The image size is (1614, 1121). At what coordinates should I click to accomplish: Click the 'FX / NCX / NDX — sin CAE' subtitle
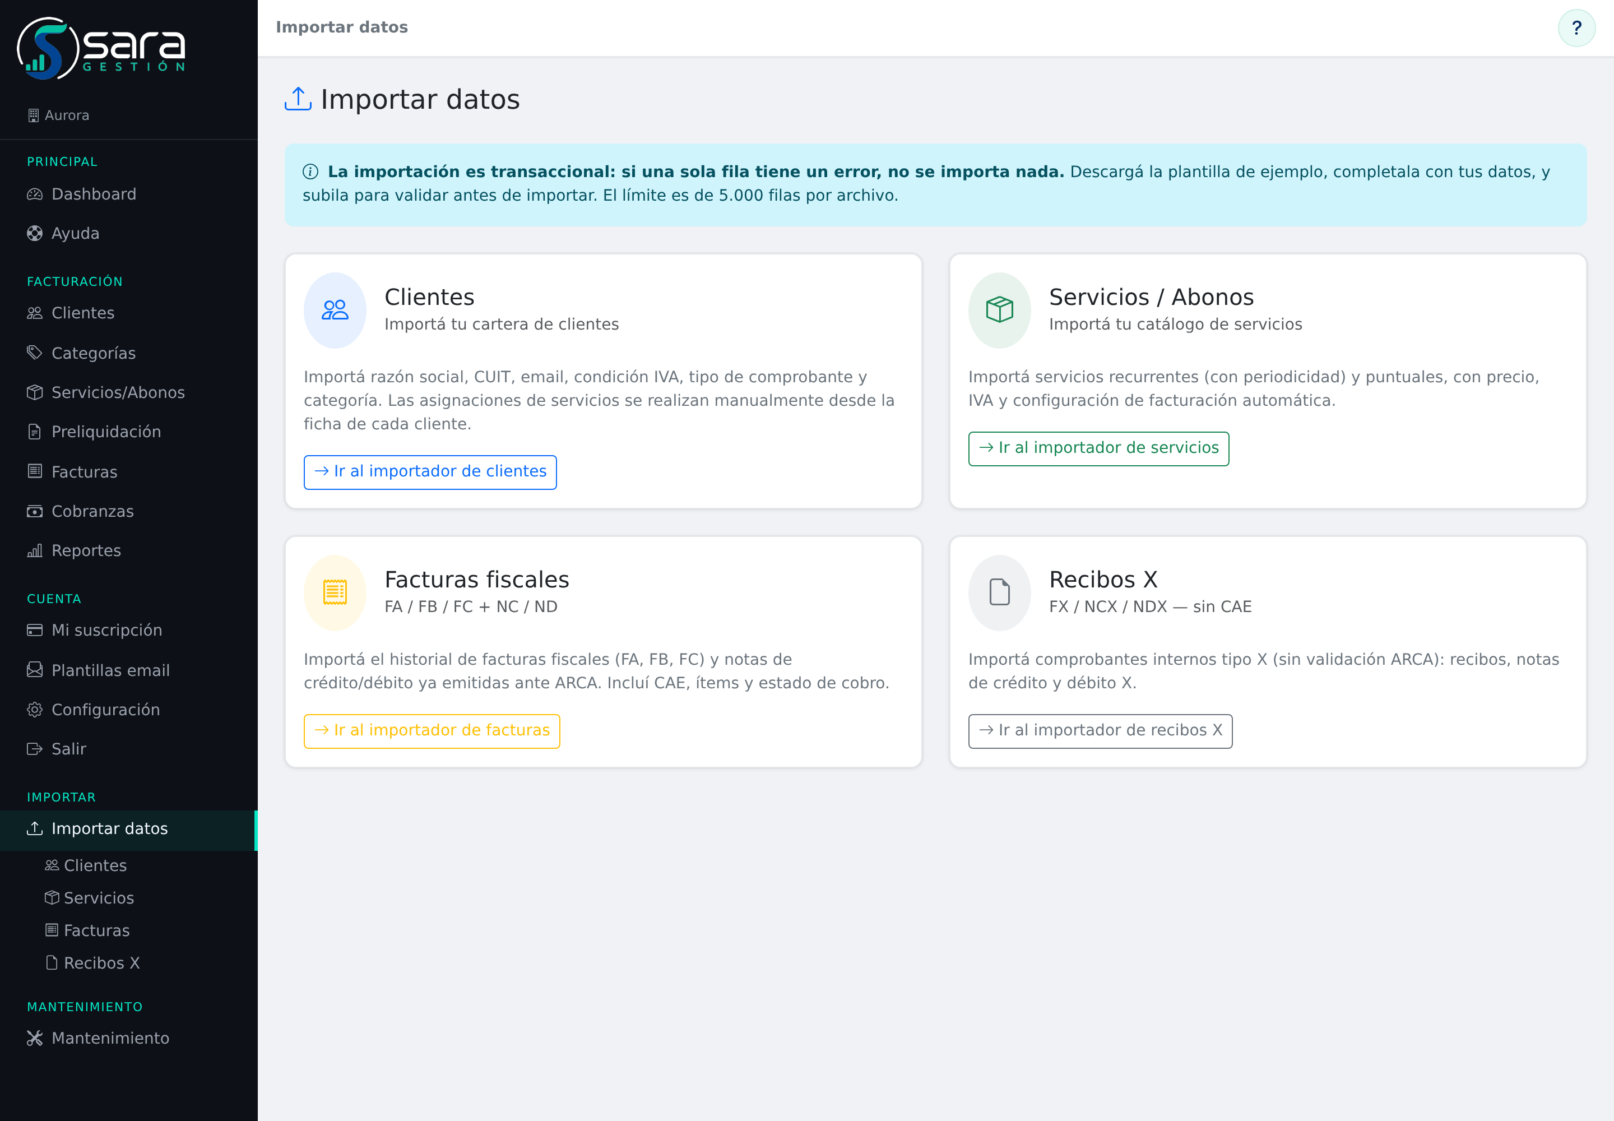[x=1151, y=607]
